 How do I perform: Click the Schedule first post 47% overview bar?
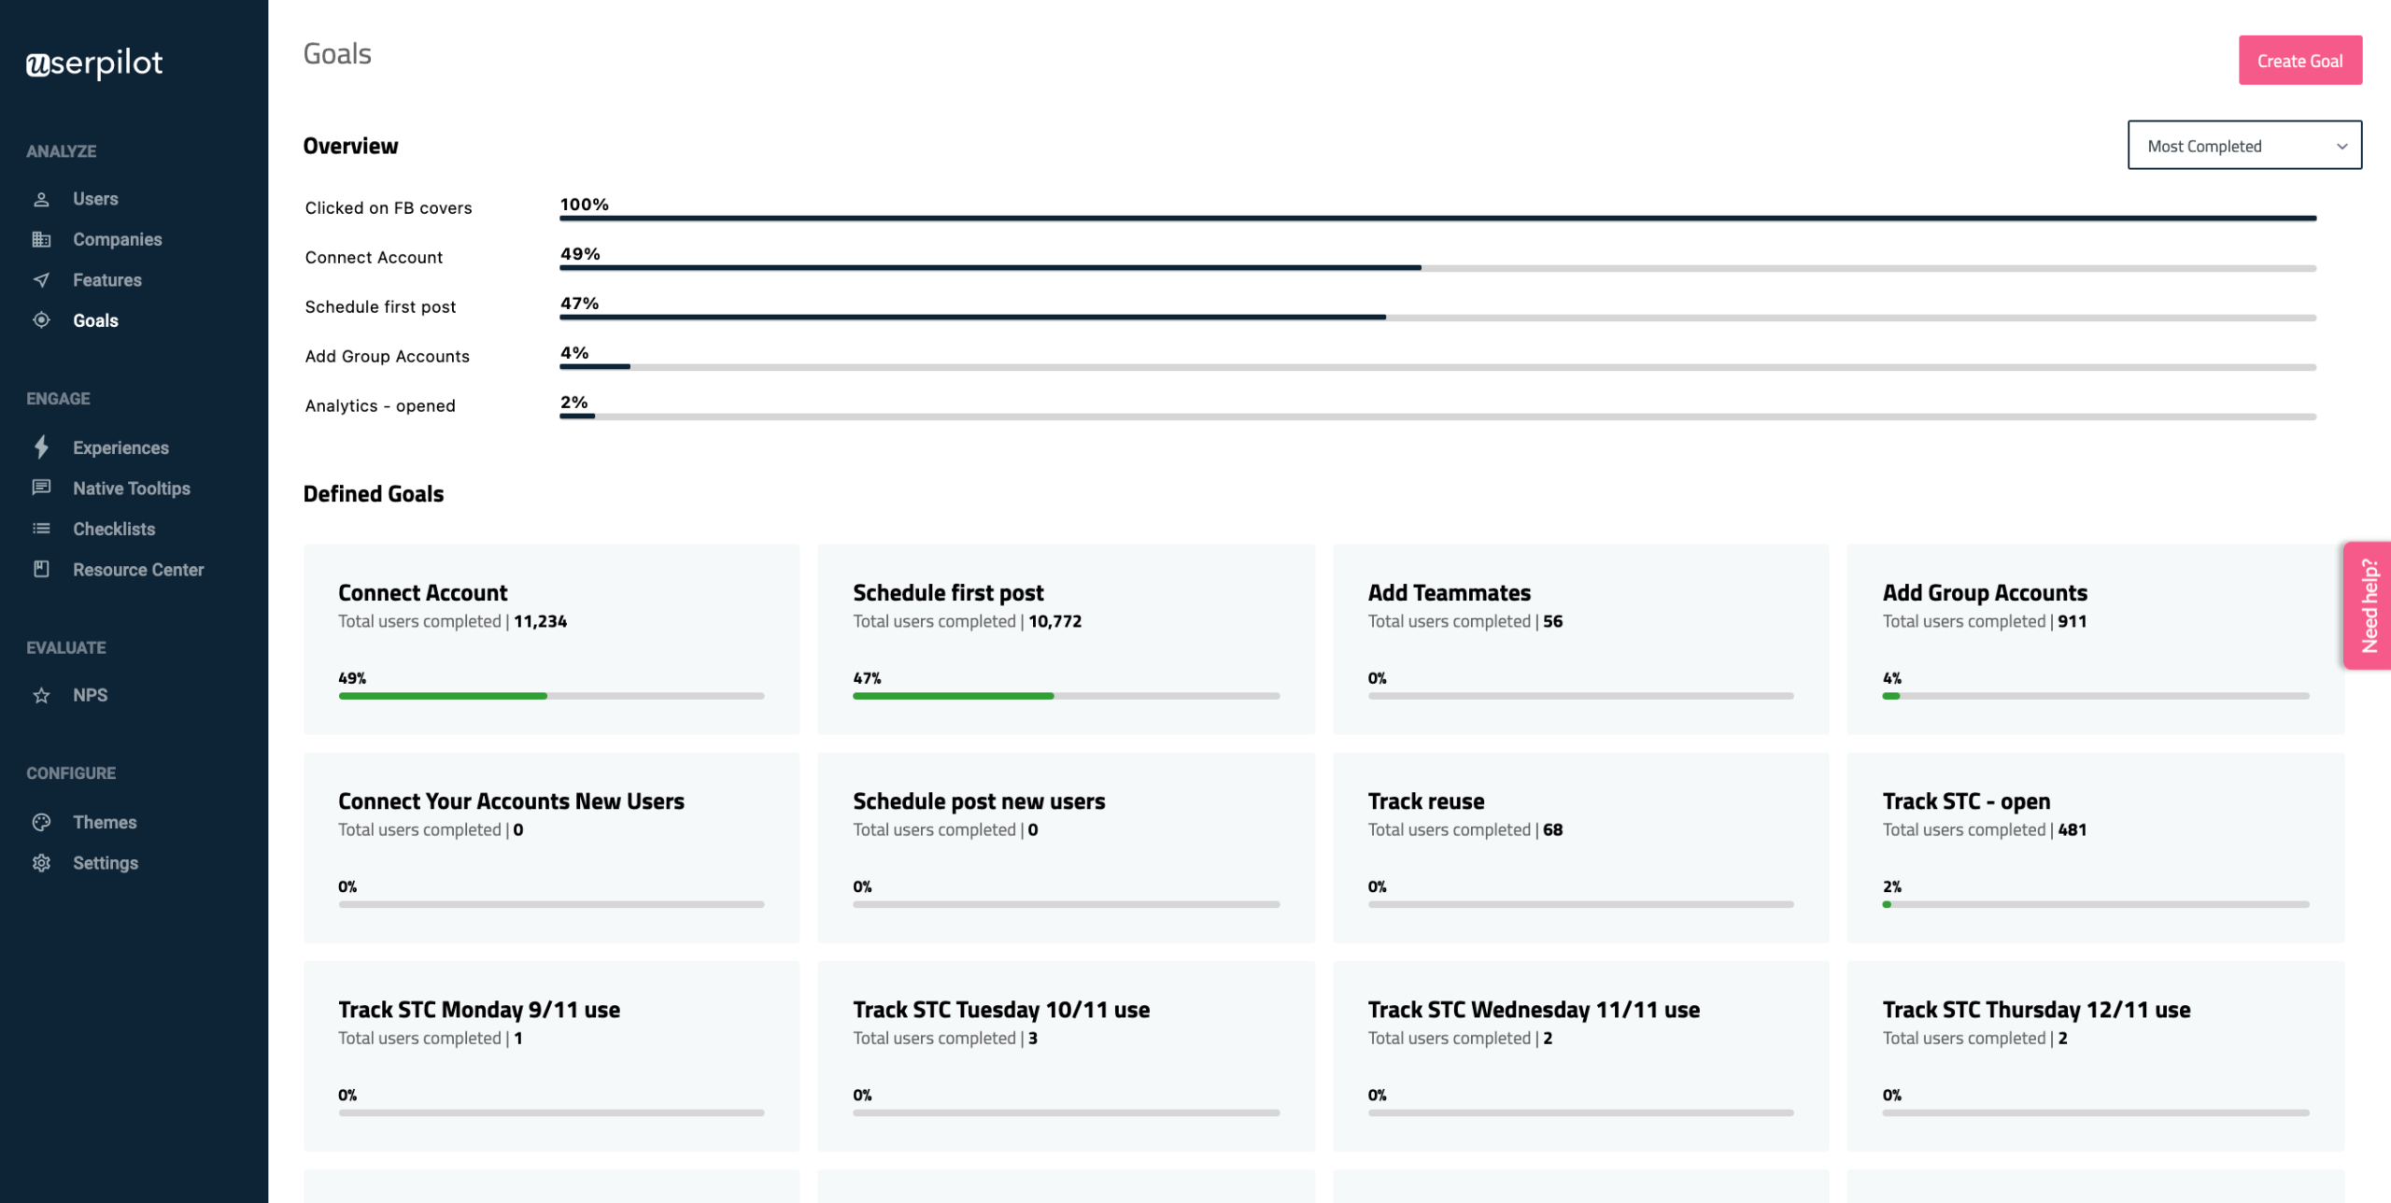pos(1437,318)
